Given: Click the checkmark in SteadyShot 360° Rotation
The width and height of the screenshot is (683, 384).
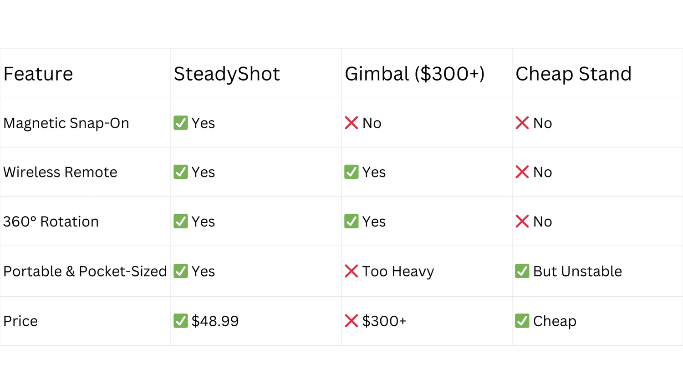Looking at the screenshot, I should [x=181, y=222].
